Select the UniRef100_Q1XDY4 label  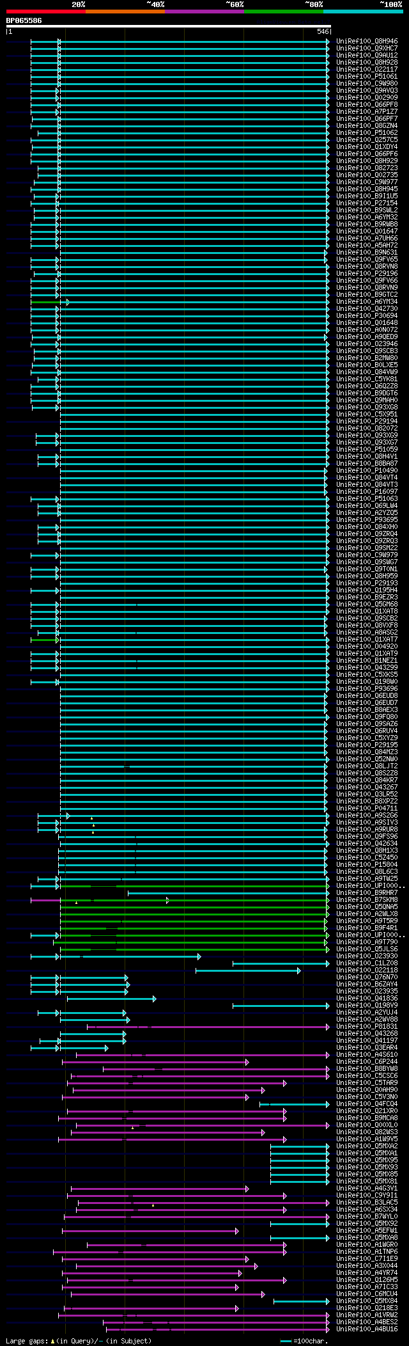367,147
